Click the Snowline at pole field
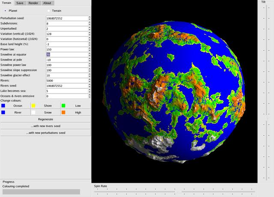 (67, 60)
